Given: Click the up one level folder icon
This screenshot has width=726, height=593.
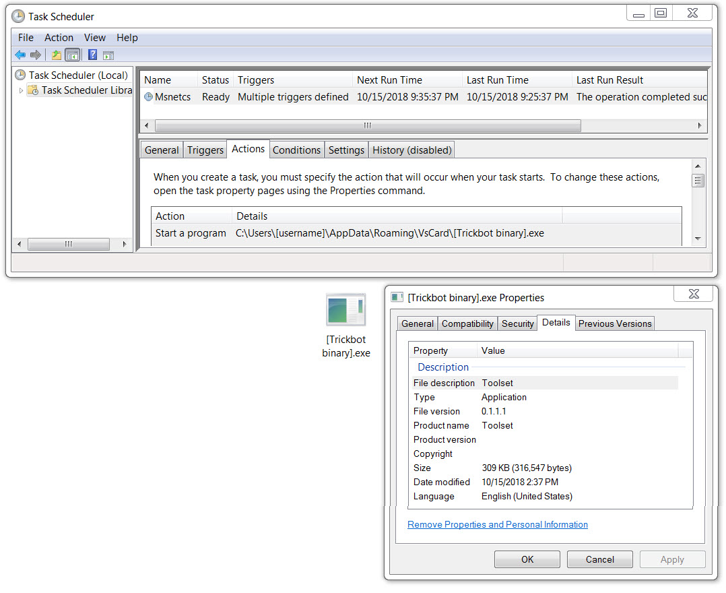Looking at the screenshot, I should point(56,55).
